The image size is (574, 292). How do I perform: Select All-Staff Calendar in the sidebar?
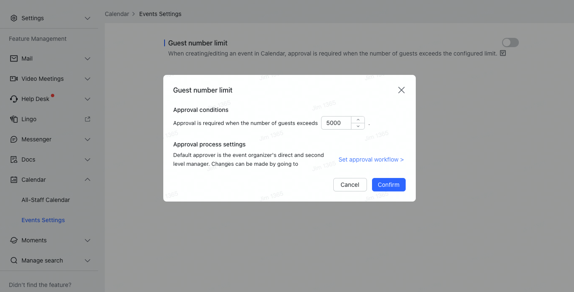[x=46, y=200]
